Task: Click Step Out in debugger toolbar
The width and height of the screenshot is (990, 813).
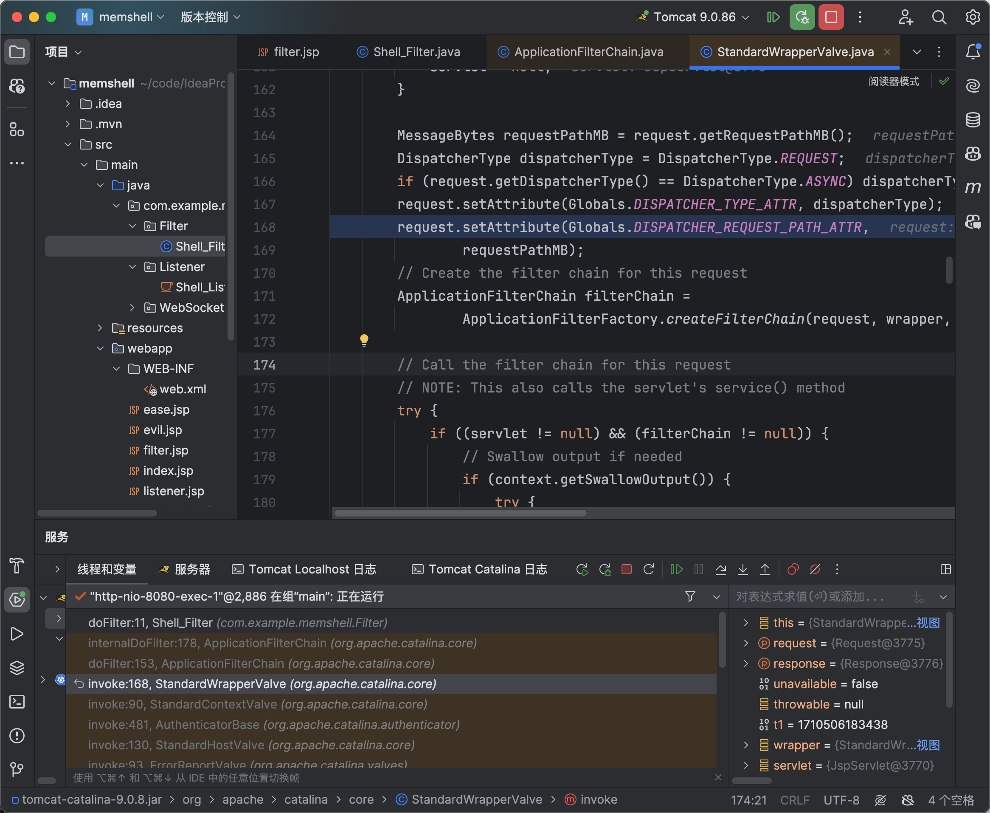Action: click(765, 569)
